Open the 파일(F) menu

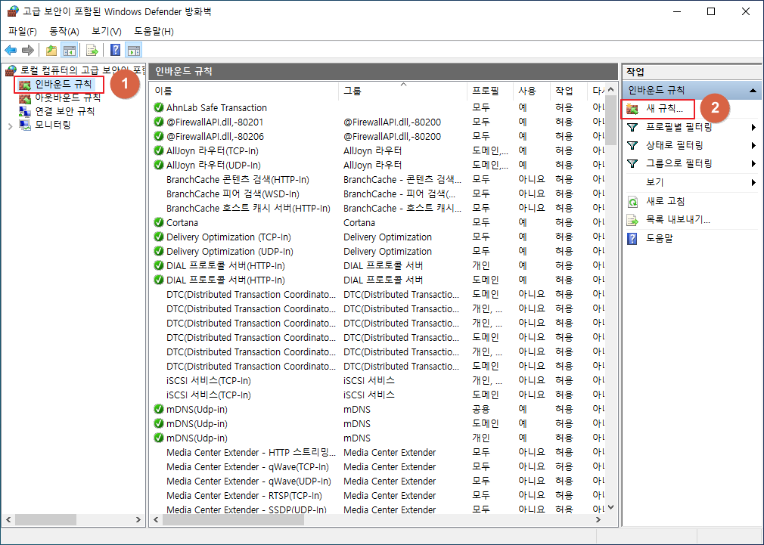pyautogui.click(x=23, y=31)
